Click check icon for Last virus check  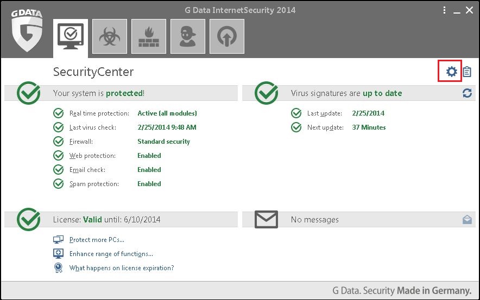(58, 127)
